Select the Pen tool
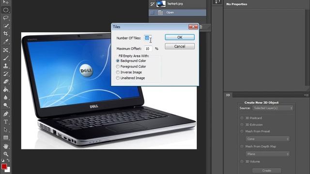 point(5,114)
